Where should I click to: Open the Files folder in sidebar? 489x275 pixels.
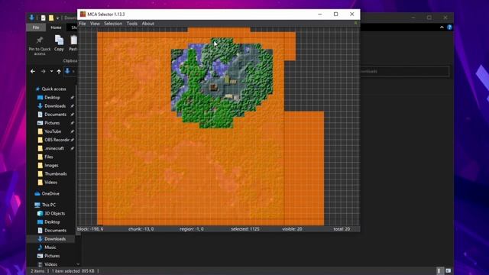[49, 157]
